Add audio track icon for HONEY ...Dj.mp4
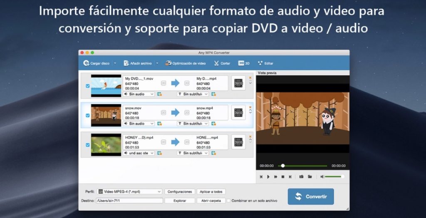This screenshot has width=426, height=218. 159,153
